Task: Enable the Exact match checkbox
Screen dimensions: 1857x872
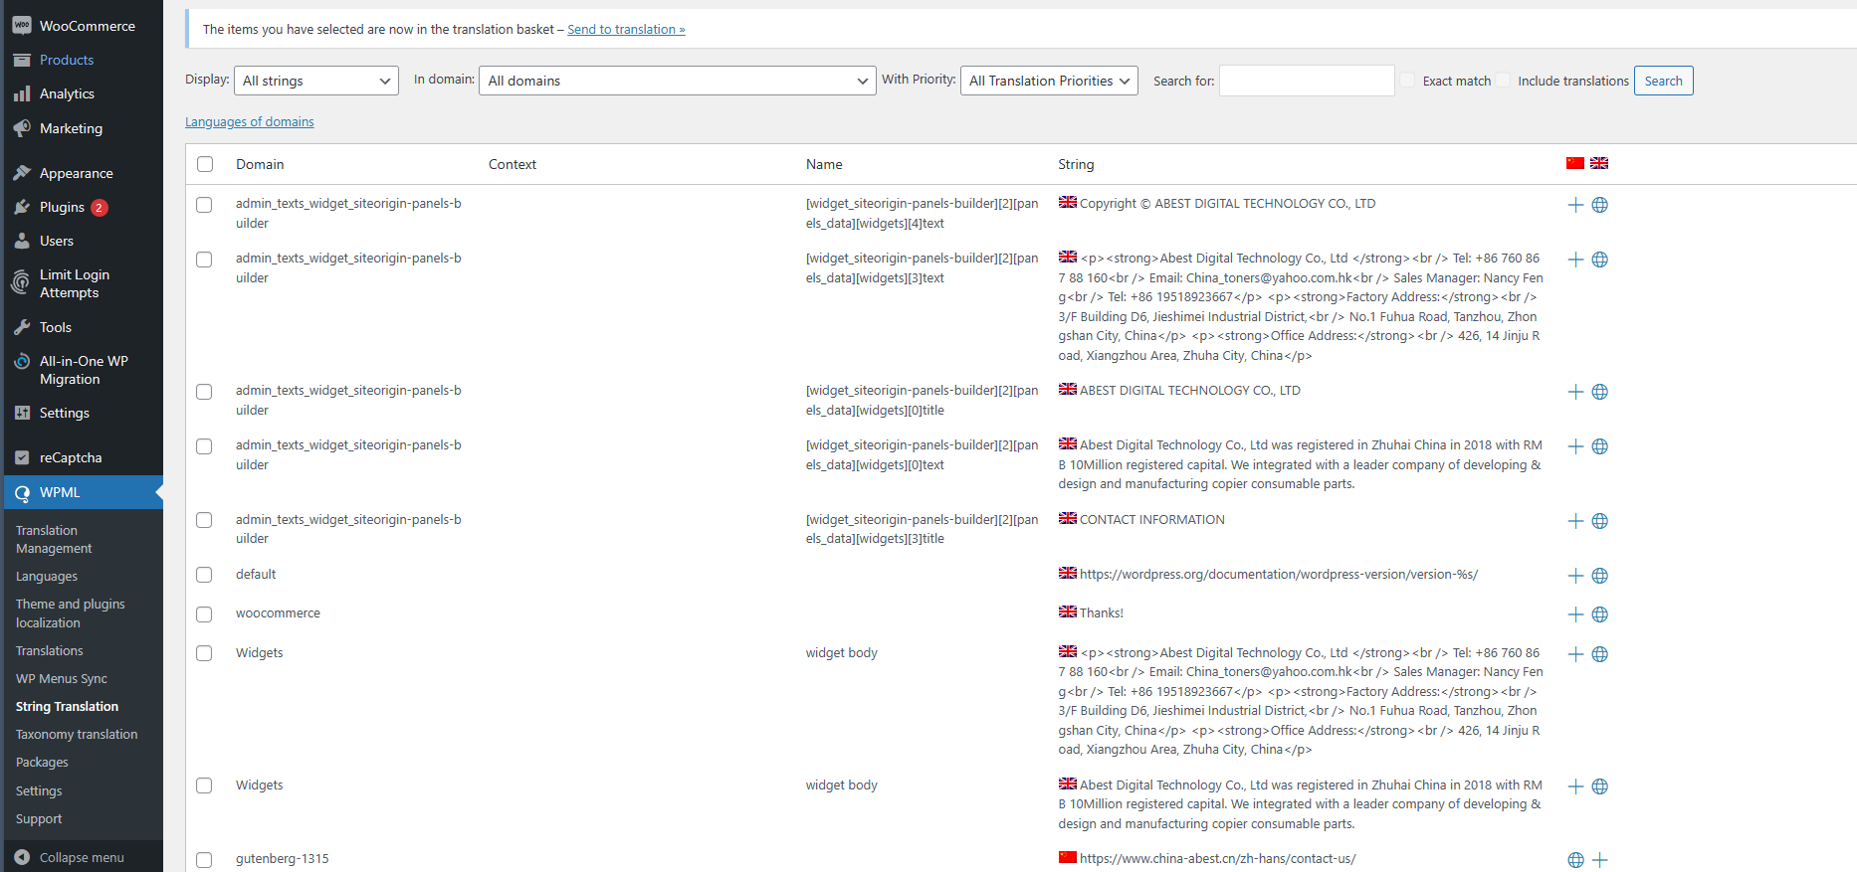Action: click(x=1407, y=81)
